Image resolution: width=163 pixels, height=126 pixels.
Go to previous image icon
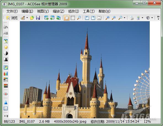tap(46, 18)
